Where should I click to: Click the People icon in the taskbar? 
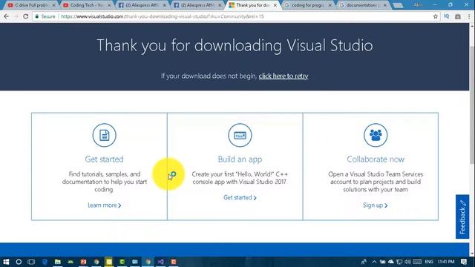364,262
